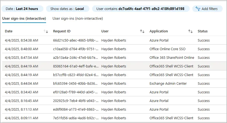Image resolution: width=227 pixels, height=123 pixels.
Task: Open sign-in dated 4/4/2025, 8:34:43 AM
Action: [22, 92]
